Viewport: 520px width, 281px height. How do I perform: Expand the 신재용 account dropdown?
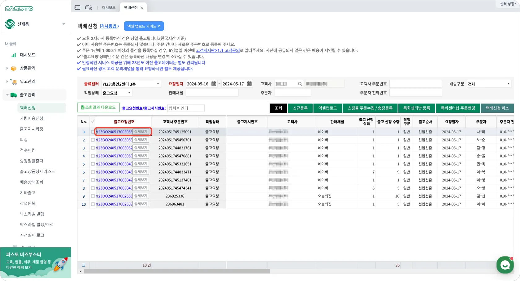coord(64,24)
